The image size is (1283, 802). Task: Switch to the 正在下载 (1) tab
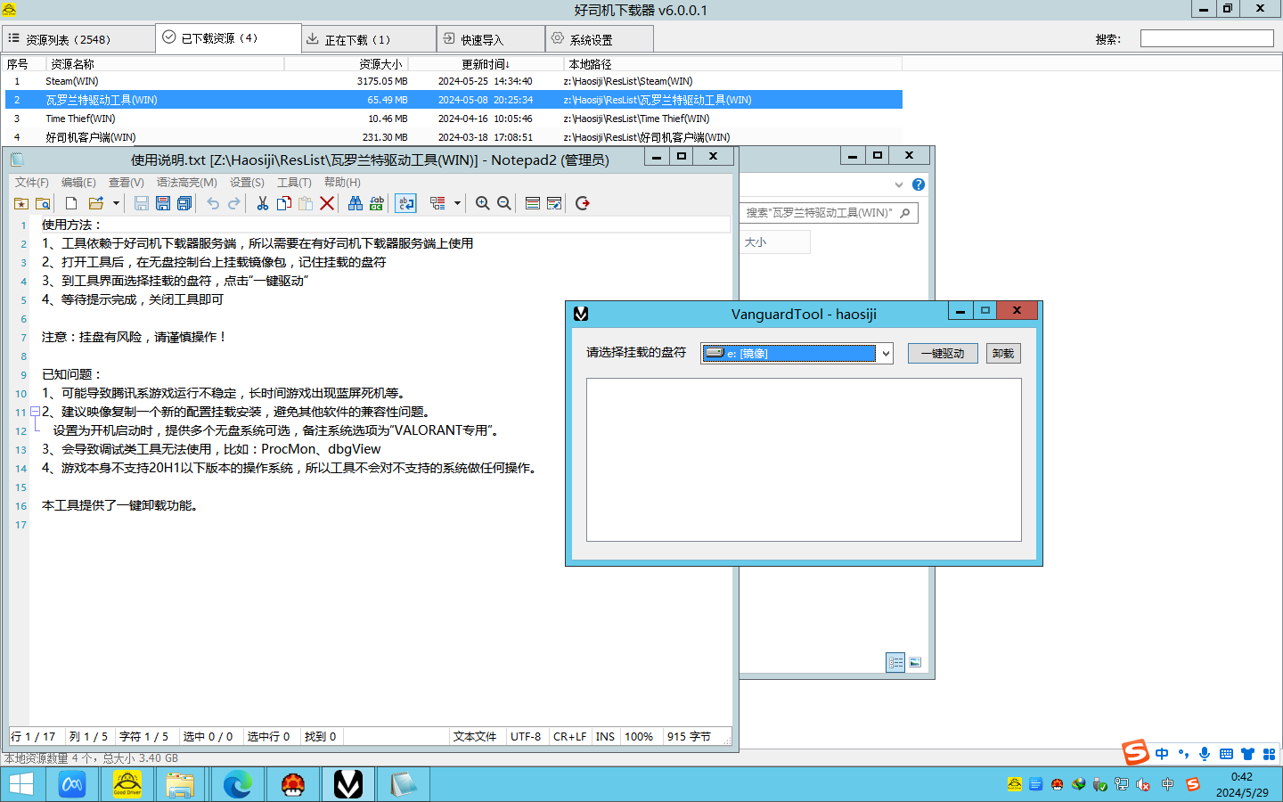[369, 39]
